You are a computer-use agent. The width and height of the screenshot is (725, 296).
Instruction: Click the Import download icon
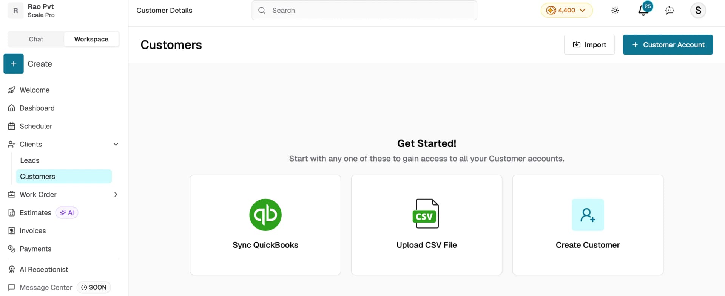[x=577, y=45]
